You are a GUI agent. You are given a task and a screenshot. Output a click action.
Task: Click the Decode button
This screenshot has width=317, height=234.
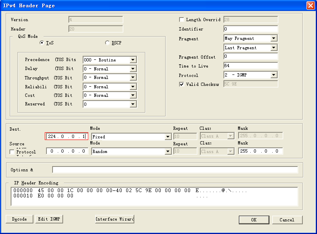point(19,219)
